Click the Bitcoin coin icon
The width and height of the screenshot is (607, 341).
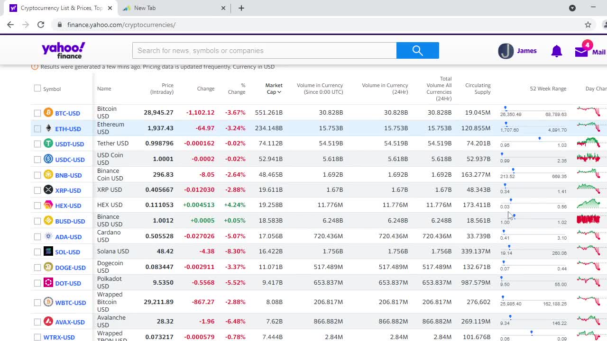[x=48, y=113]
